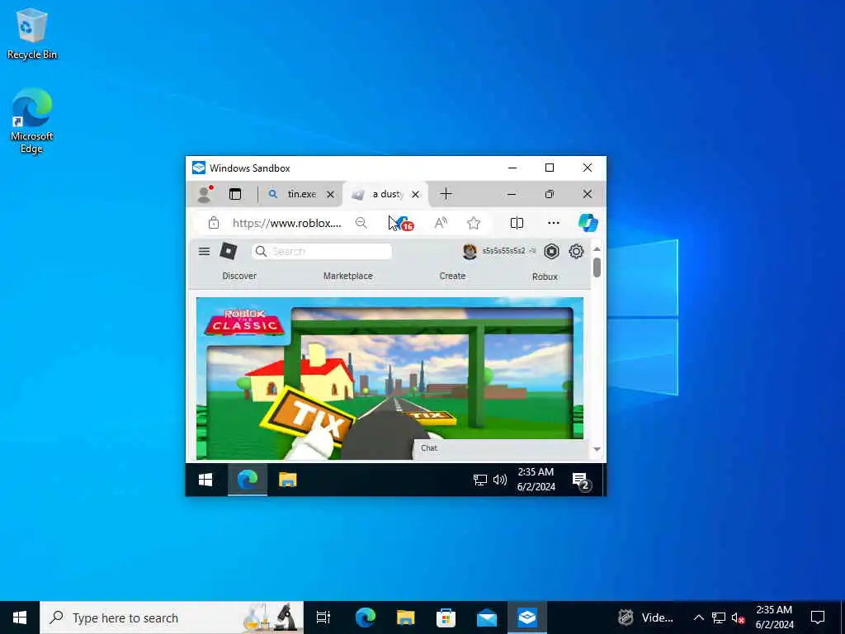Image resolution: width=845 pixels, height=634 pixels.
Task: Open s5s5s55s5s2 username link
Action: point(503,251)
